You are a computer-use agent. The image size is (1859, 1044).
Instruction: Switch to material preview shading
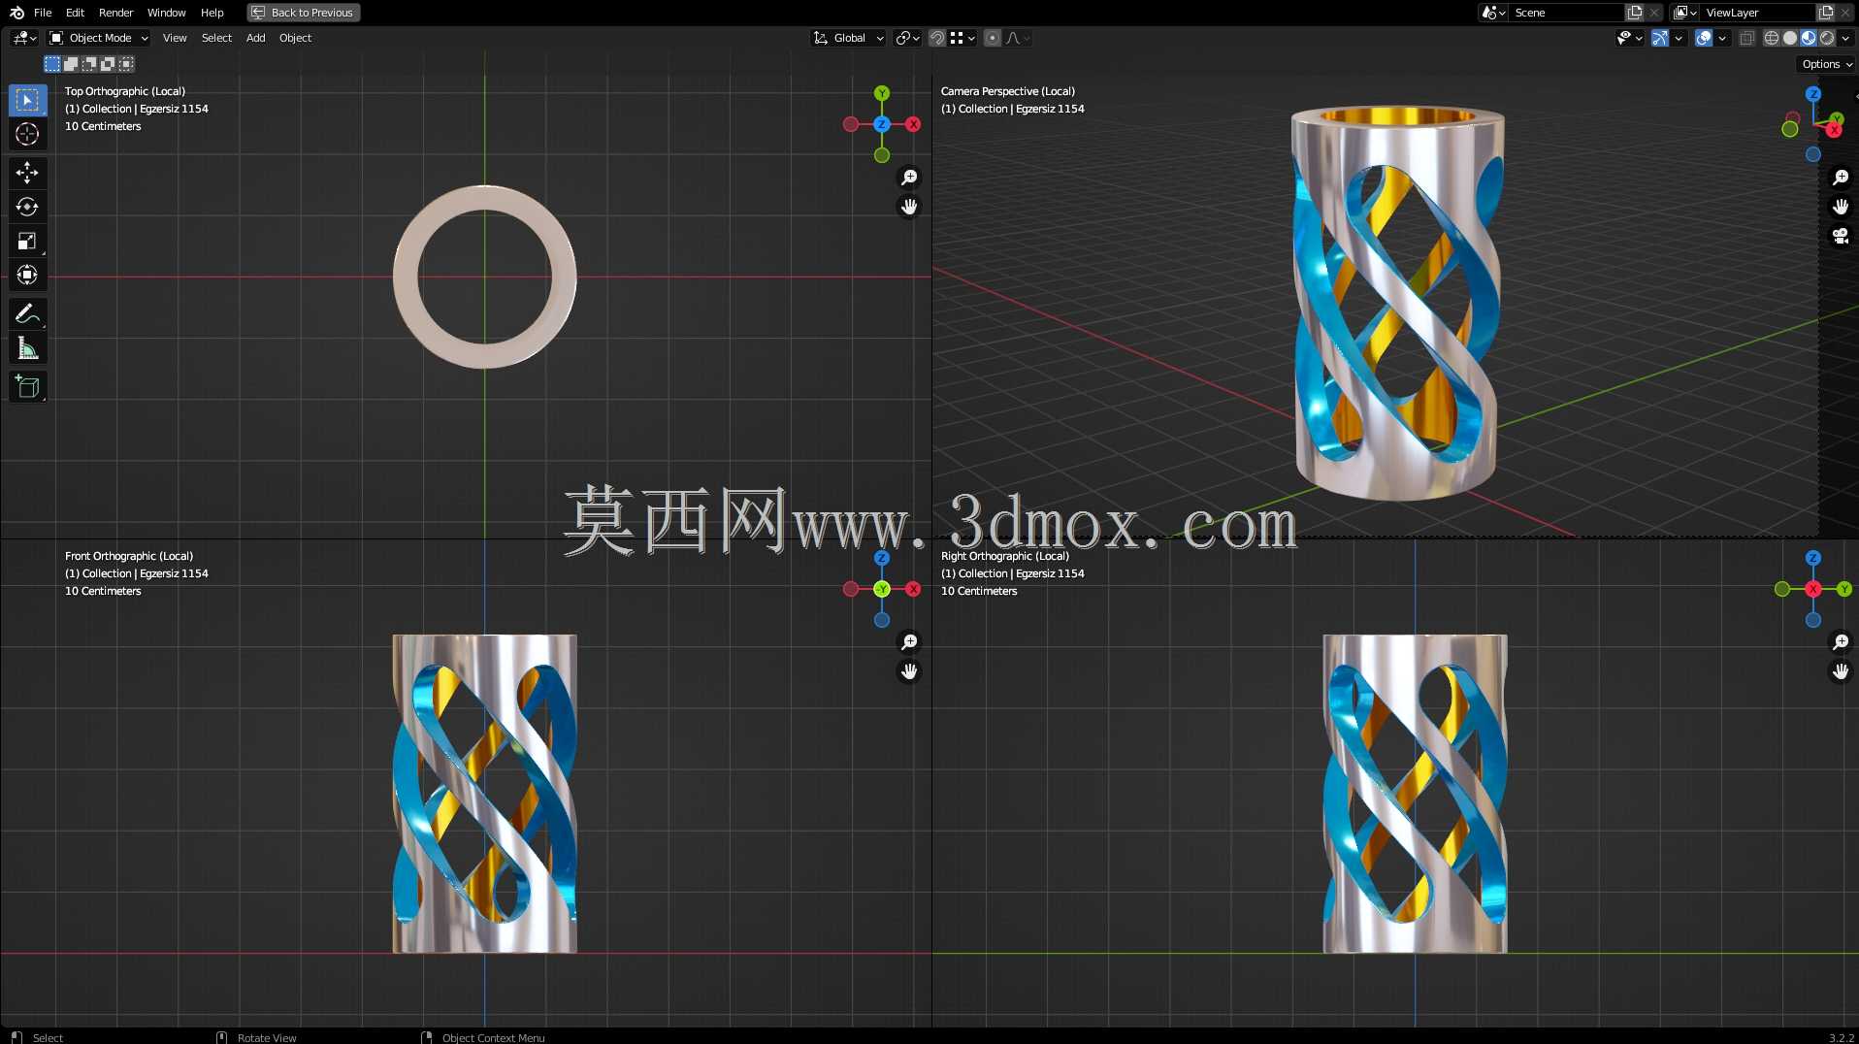pyautogui.click(x=1809, y=38)
